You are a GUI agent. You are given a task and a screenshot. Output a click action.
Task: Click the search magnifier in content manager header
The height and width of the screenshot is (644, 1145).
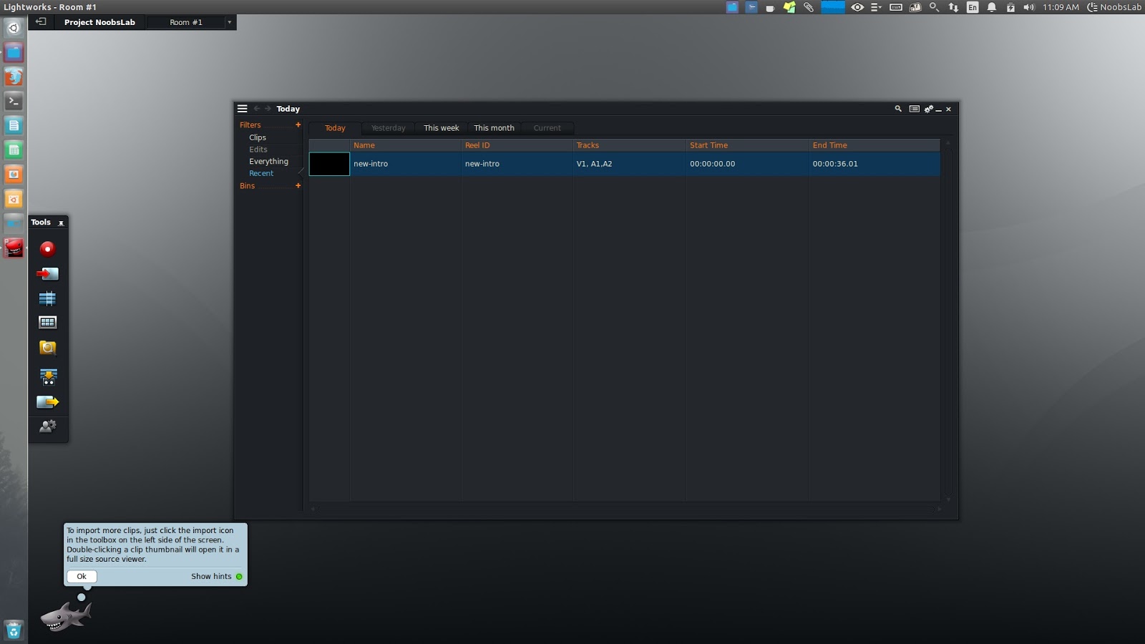pos(898,109)
